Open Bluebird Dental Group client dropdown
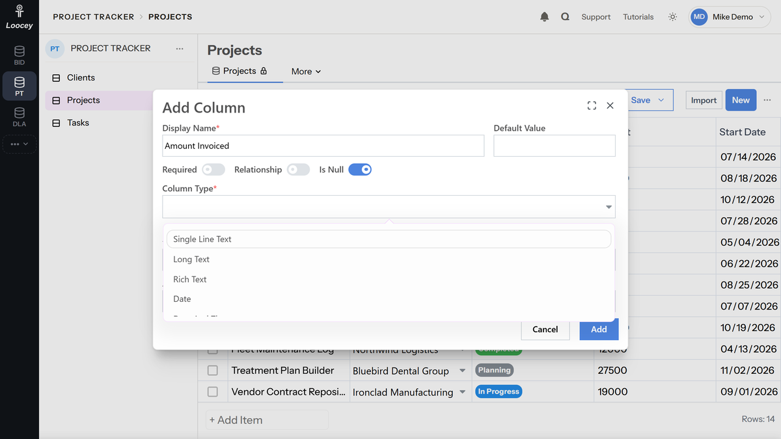Viewport: 781px width, 439px height. 463,371
